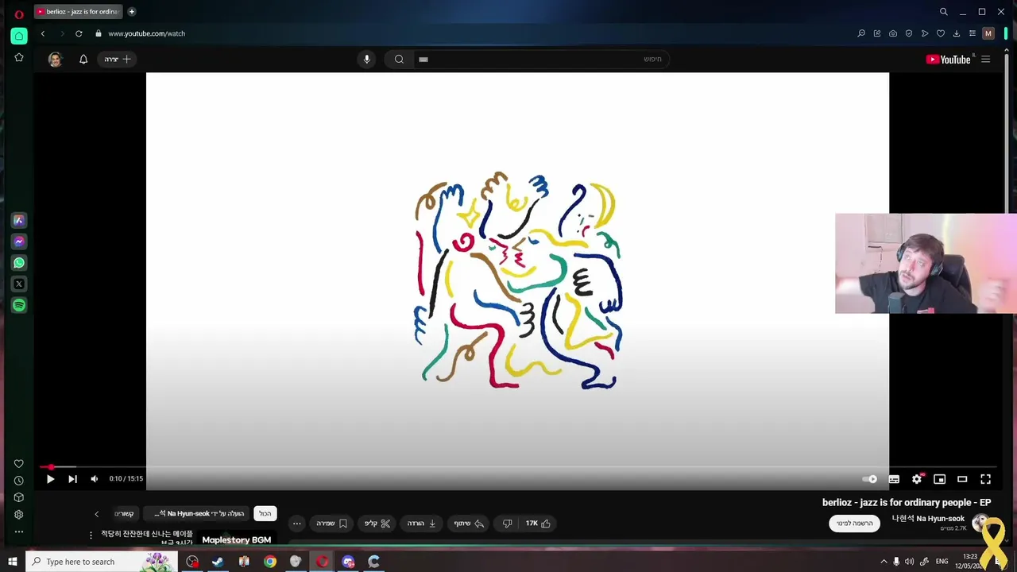Viewport: 1017px width, 572px height.
Task: Open WhatsApp in the Opera sidebar
Action: [x=19, y=262]
